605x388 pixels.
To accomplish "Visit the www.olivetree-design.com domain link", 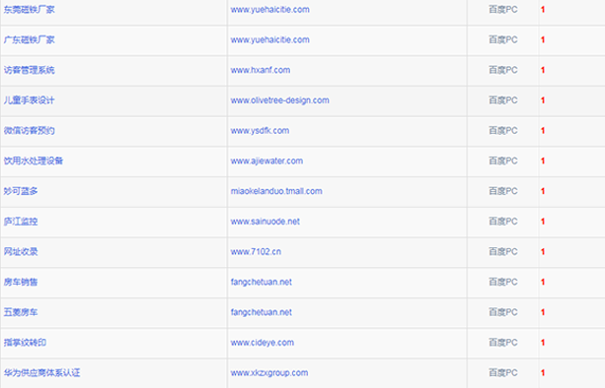I will point(279,100).
